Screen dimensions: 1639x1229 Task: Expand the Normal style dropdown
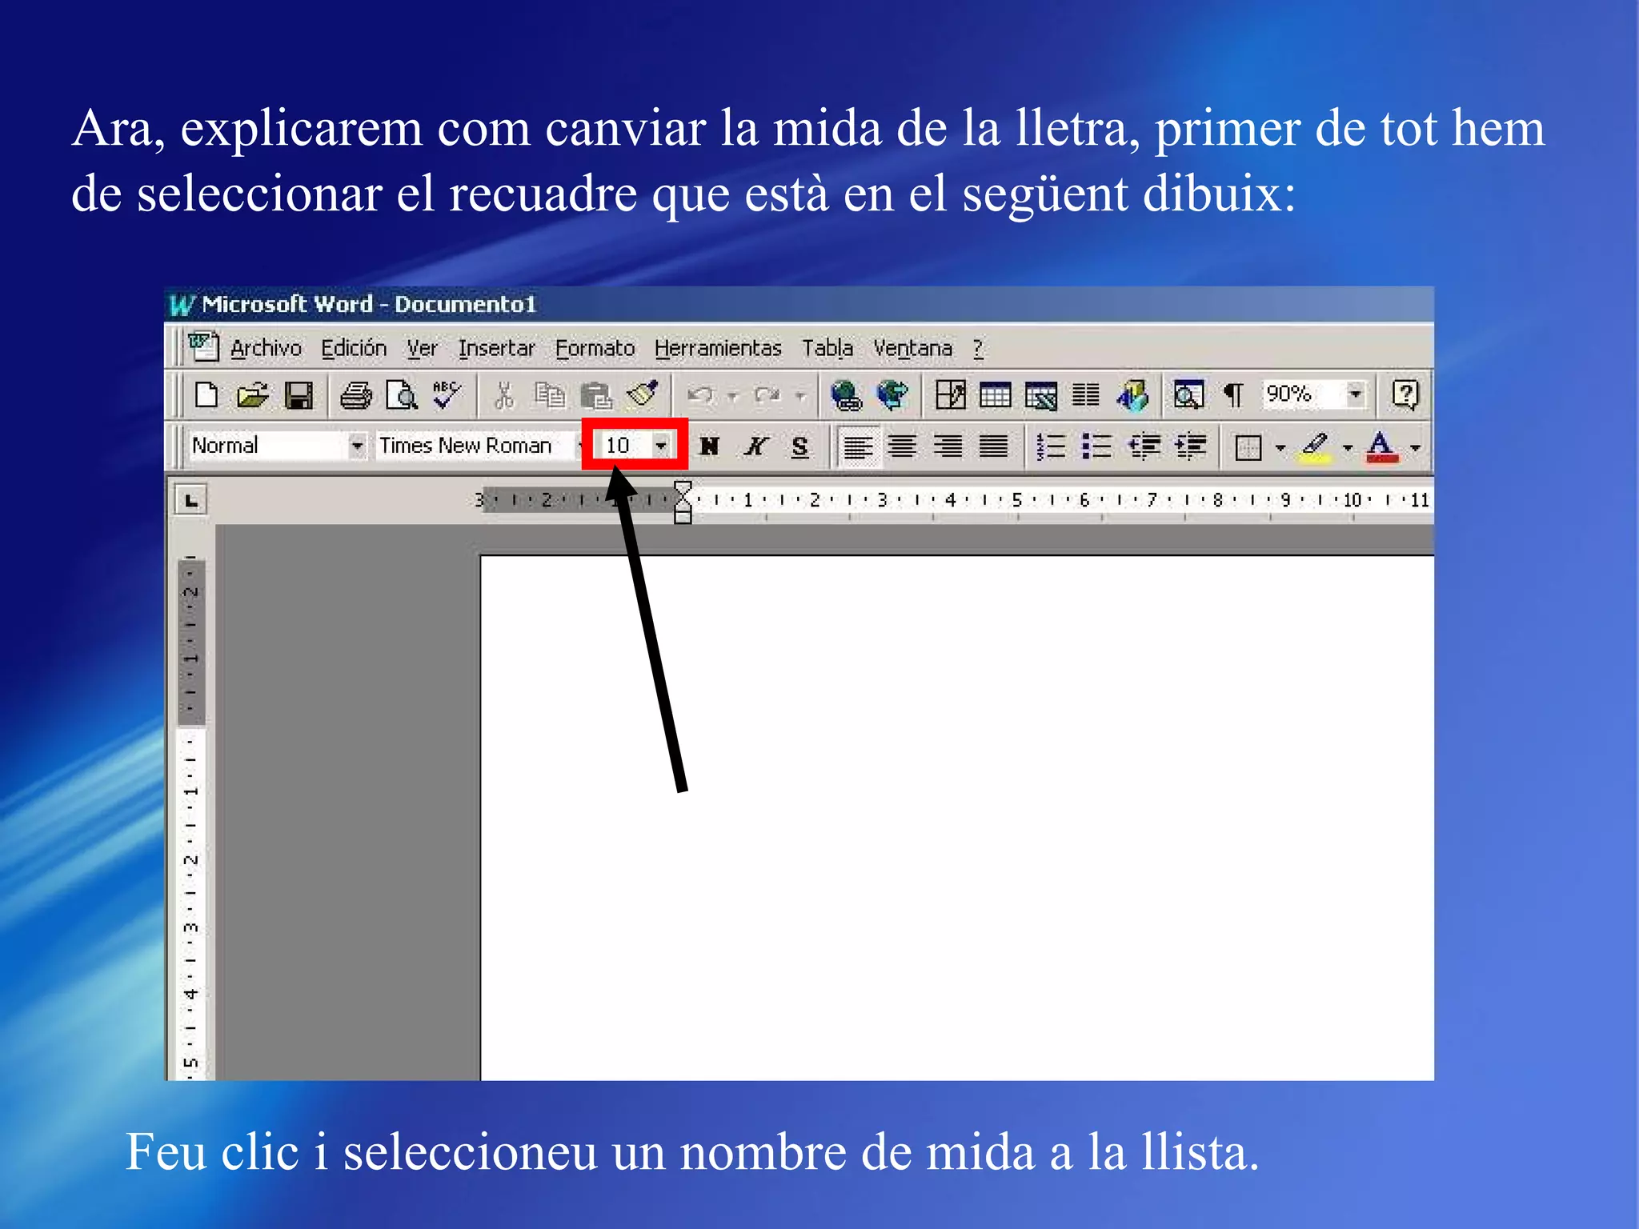[x=357, y=446]
